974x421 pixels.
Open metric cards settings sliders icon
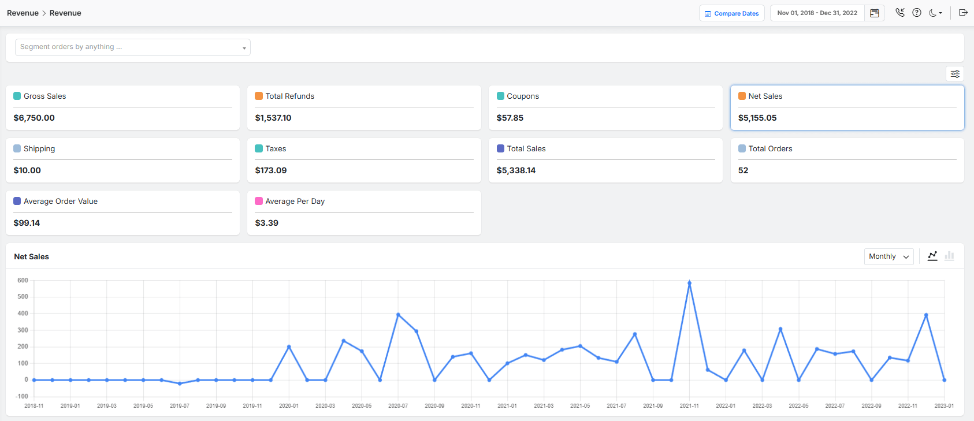955,74
